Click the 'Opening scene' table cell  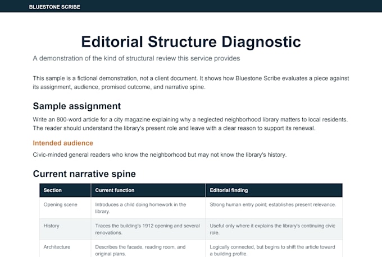65,208
